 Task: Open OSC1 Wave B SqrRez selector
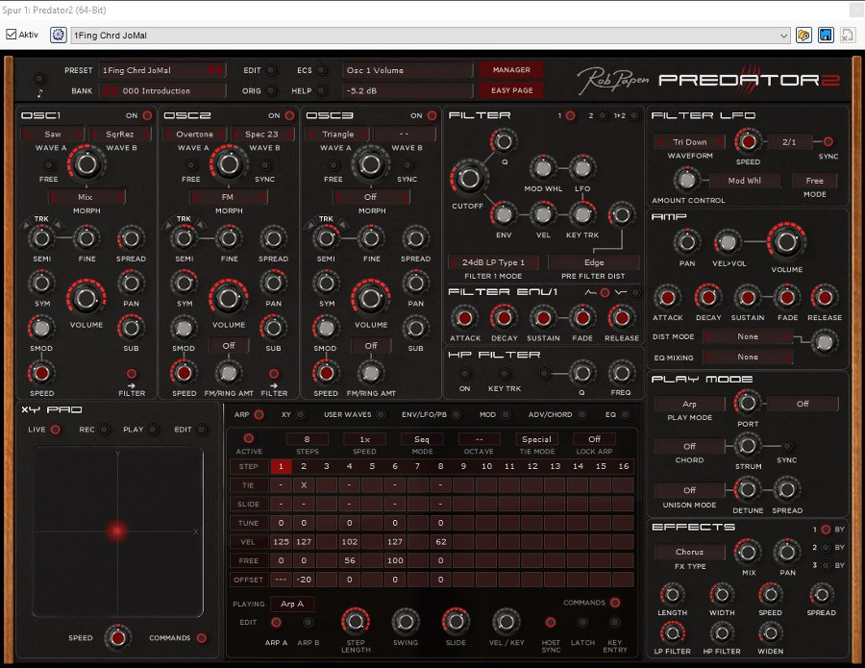[120, 134]
